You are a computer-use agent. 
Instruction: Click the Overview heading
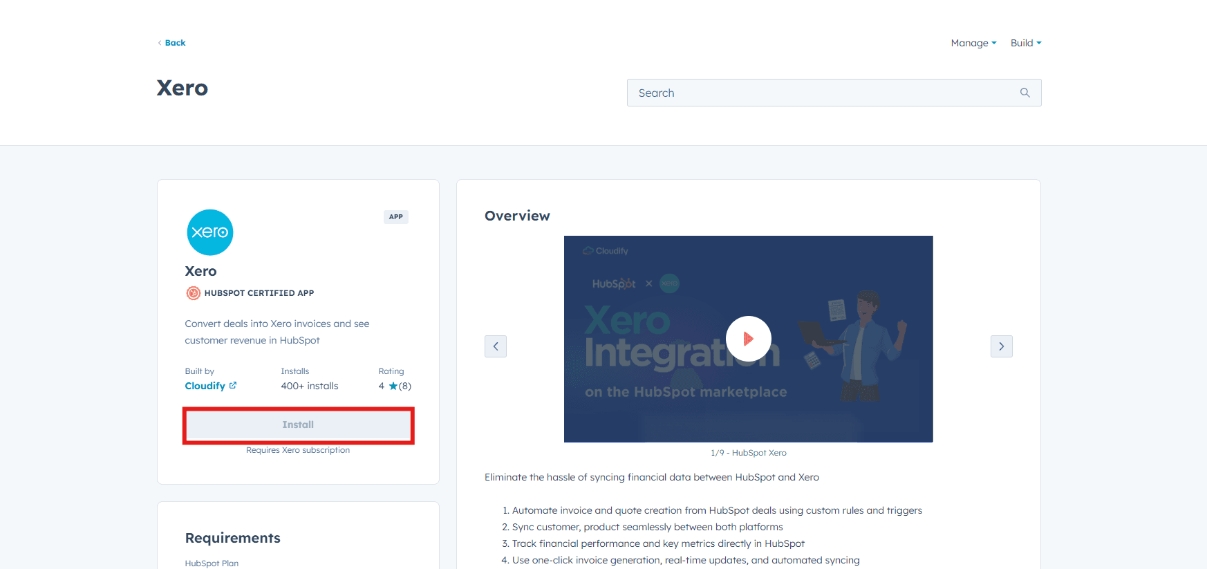click(x=518, y=216)
